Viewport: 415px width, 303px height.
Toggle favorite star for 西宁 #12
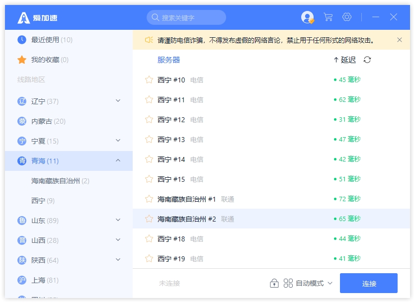(x=149, y=119)
